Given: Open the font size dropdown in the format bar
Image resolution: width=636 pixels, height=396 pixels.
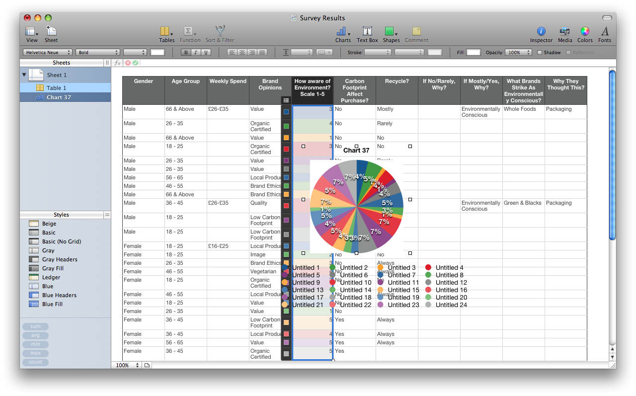Looking at the screenshot, I should pyautogui.click(x=135, y=52).
